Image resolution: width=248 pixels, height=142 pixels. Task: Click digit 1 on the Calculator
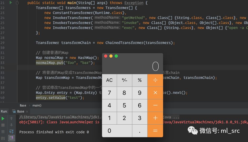tap(109, 118)
